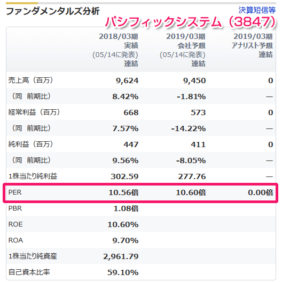Click ordinary profit value 668

[x=131, y=112]
